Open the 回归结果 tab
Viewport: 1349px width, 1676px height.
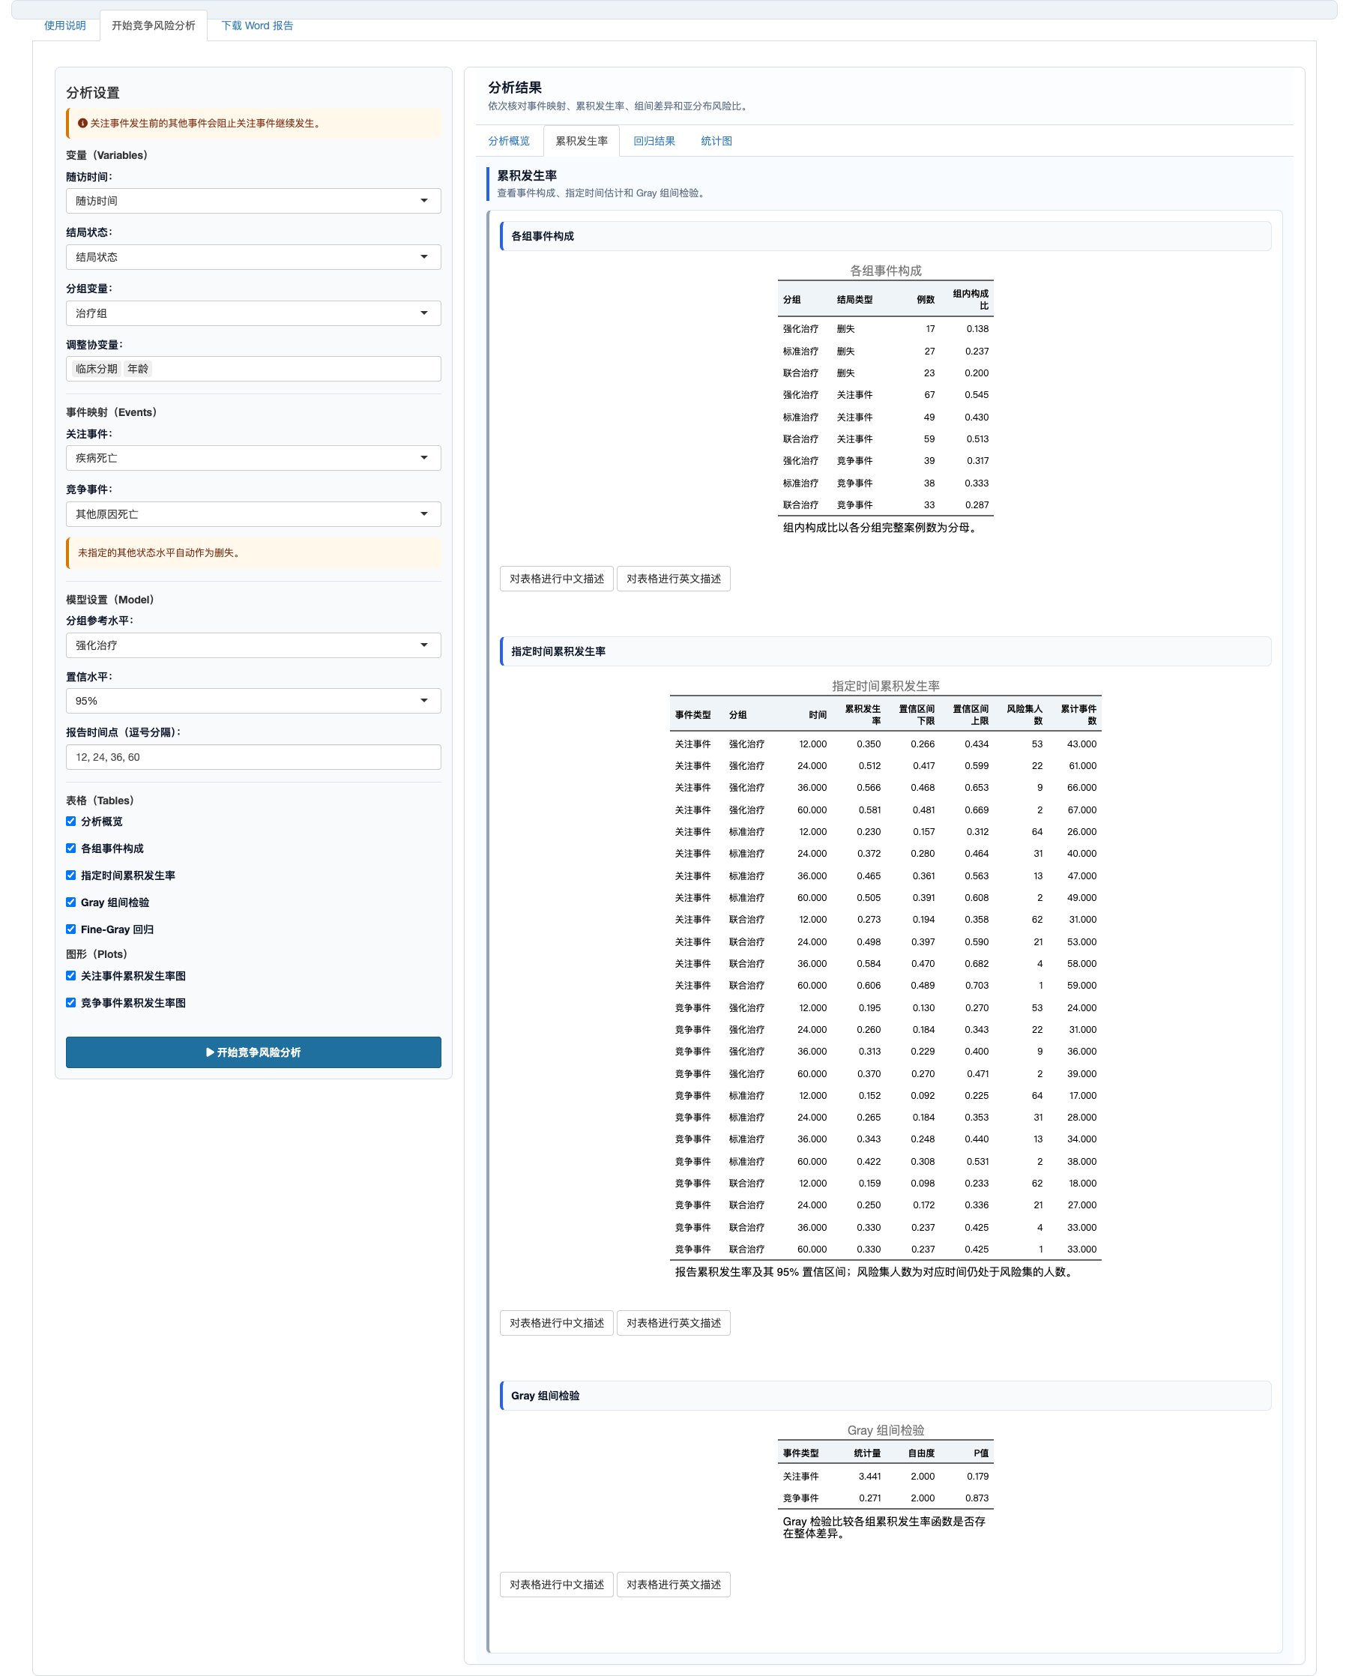pos(654,141)
